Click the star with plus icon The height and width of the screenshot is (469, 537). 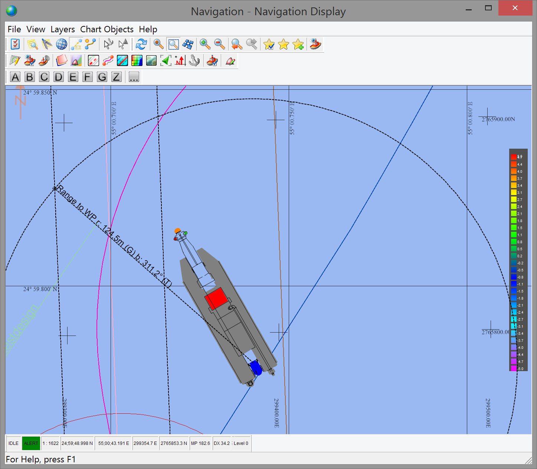coord(298,44)
